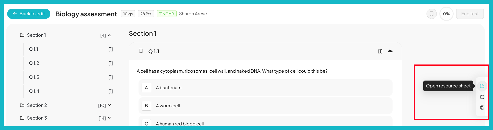
Task: Click Back to edit button
Action: tap(29, 14)
